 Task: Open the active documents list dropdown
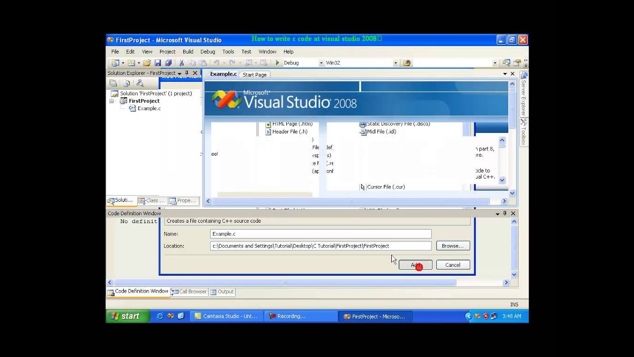click(505, 74)
